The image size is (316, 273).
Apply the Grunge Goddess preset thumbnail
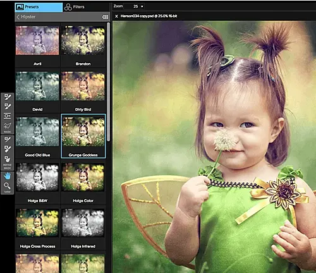click(83, 131)
